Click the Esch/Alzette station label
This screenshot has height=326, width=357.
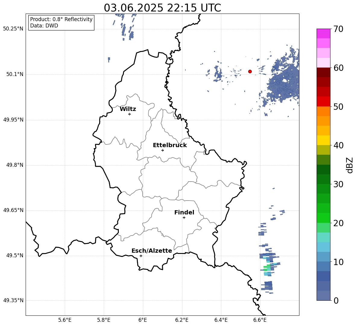152,251
